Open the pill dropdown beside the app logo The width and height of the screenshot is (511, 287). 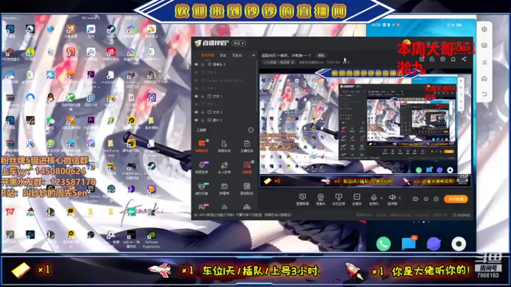(238, 43)
